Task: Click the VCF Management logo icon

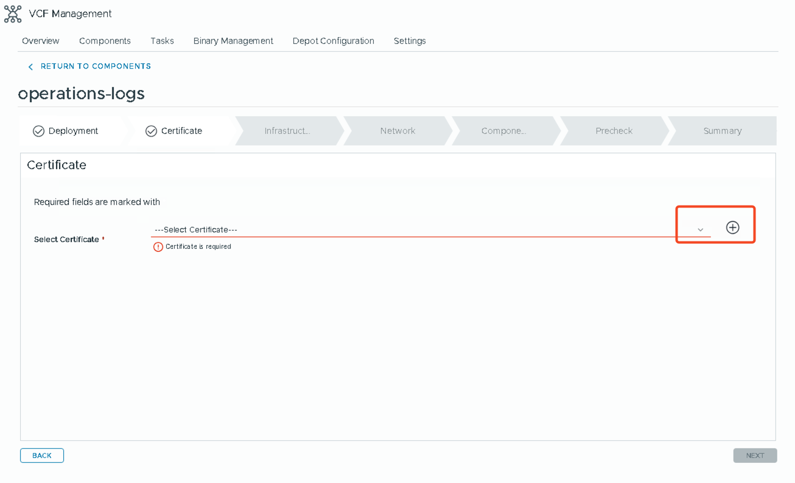Action: pos(13,14)
